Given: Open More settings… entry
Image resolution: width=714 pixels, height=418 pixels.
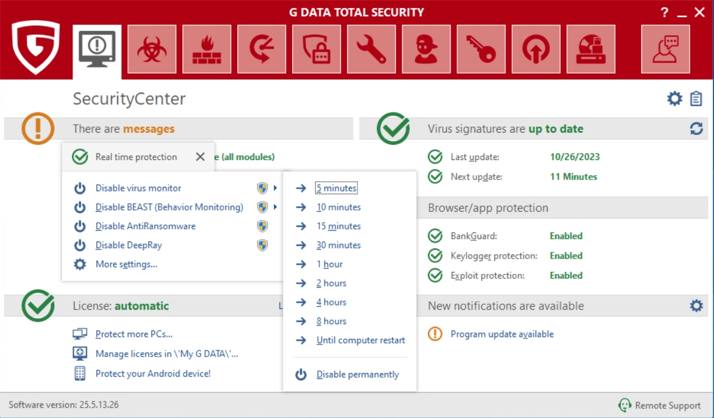Looking at the screenshot, I should tap(126, 265).
